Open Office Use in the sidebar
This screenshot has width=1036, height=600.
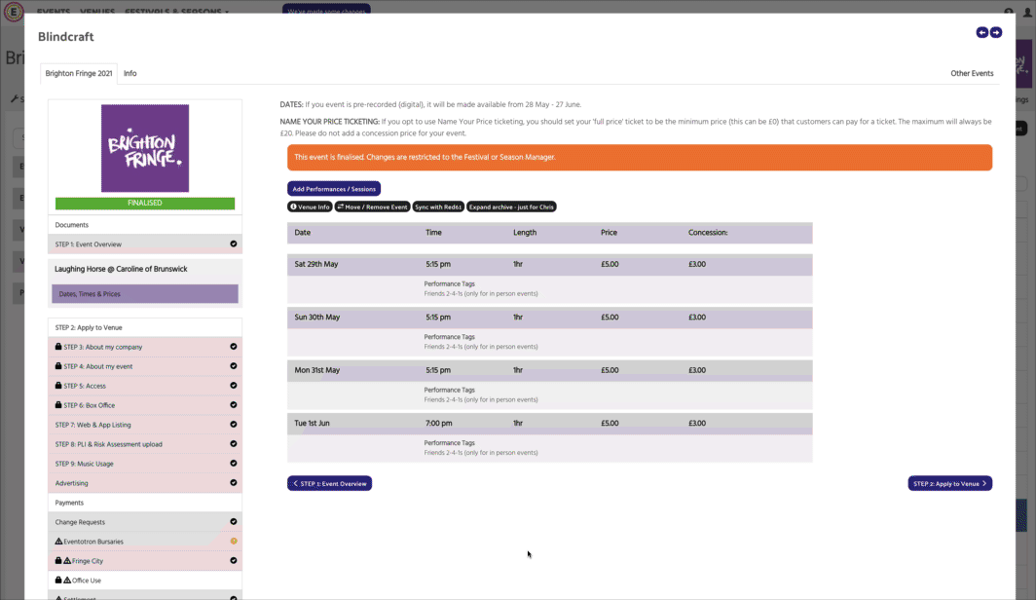tap(145, 581)
